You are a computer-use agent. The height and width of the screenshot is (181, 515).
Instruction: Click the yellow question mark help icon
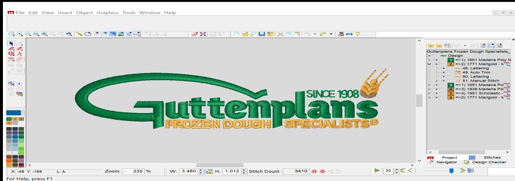(x=357, y=34)
